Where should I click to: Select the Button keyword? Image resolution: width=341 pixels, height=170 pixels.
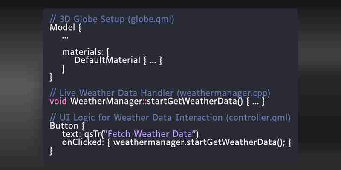[64, 126]
